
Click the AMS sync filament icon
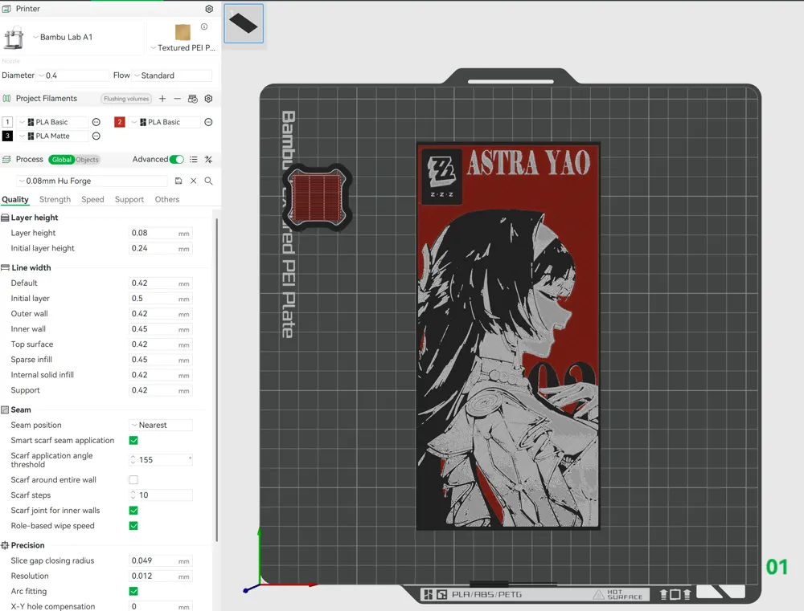[x=193, y=98]
